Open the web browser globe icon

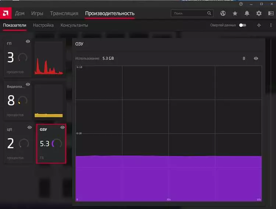coord(223,13)
